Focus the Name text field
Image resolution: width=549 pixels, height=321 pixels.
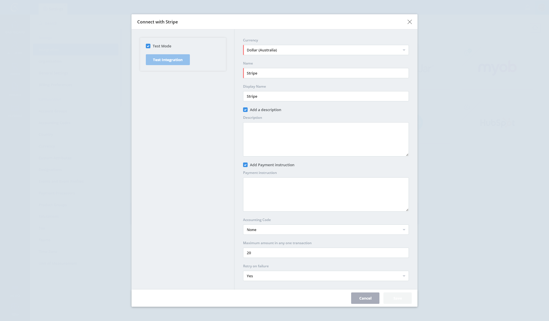326,73
